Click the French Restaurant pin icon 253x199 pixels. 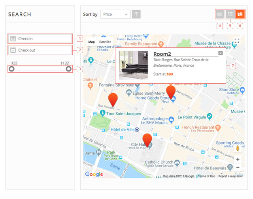(218, 128)
